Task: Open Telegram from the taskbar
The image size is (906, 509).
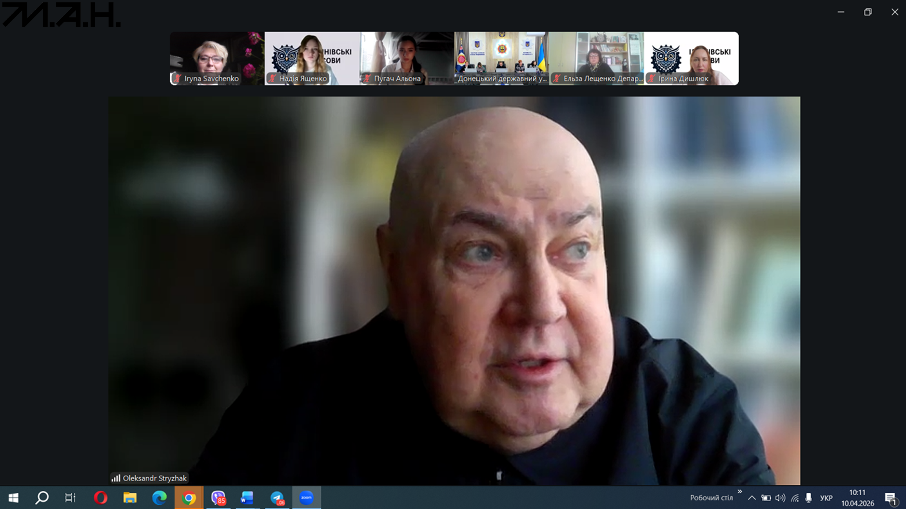Action: click(x=277, y=498)
